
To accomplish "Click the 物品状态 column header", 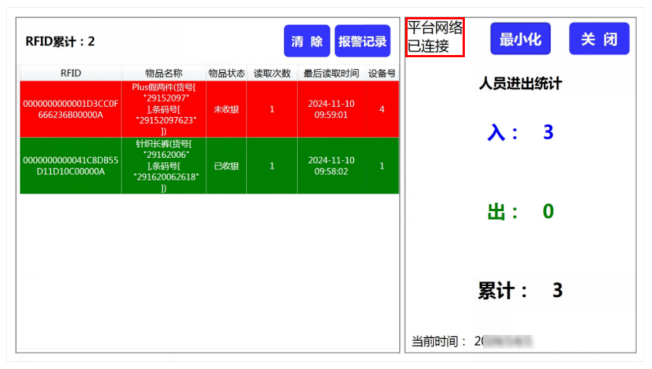I will tap(226, 73).
